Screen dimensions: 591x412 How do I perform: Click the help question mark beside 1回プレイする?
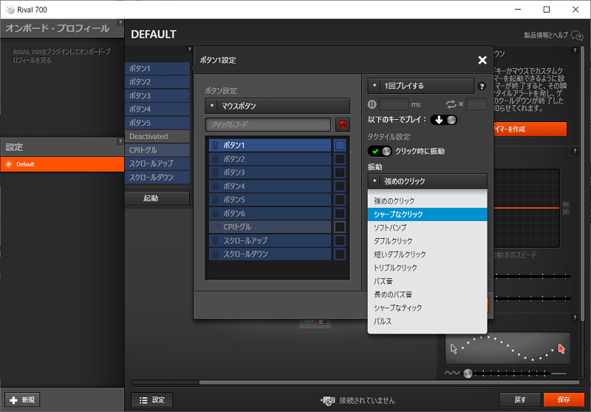(482, 86)
